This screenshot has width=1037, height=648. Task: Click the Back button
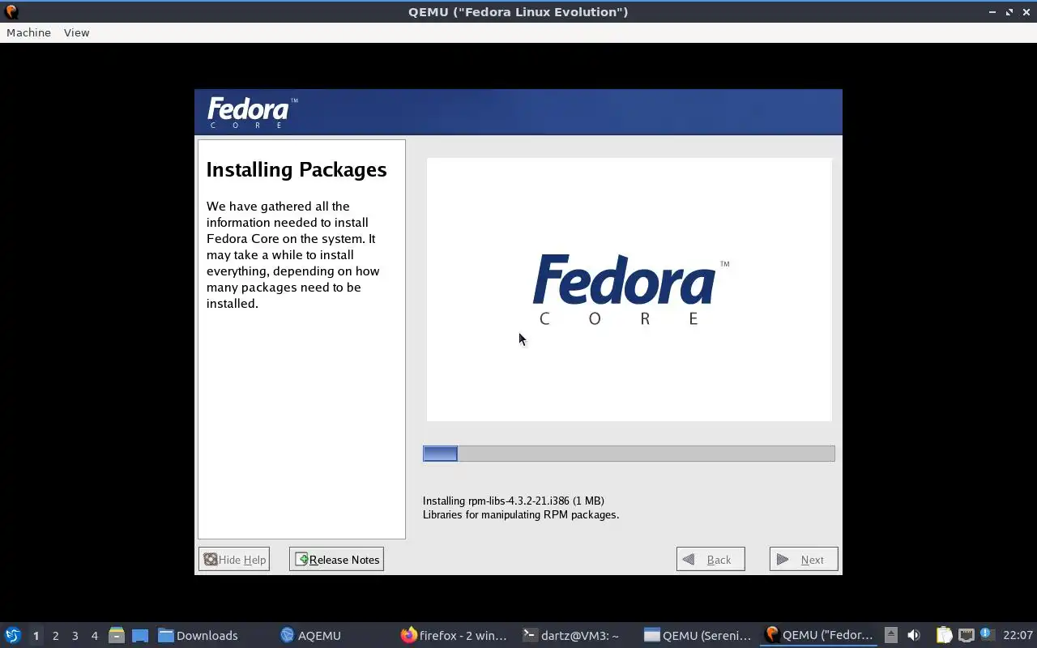711,559
